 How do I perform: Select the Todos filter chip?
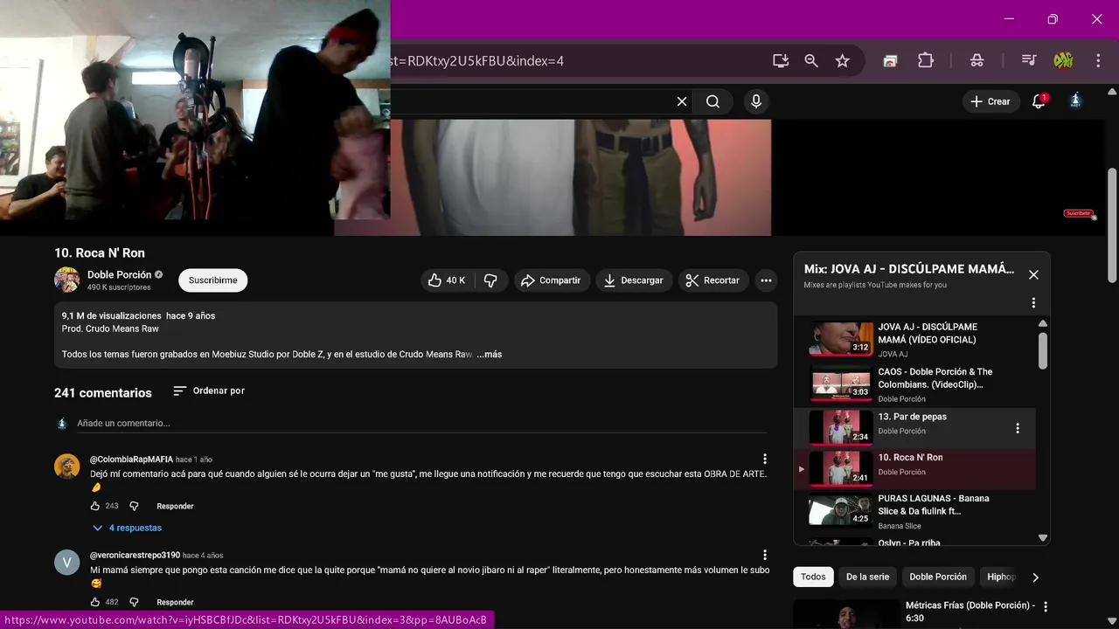813,577
